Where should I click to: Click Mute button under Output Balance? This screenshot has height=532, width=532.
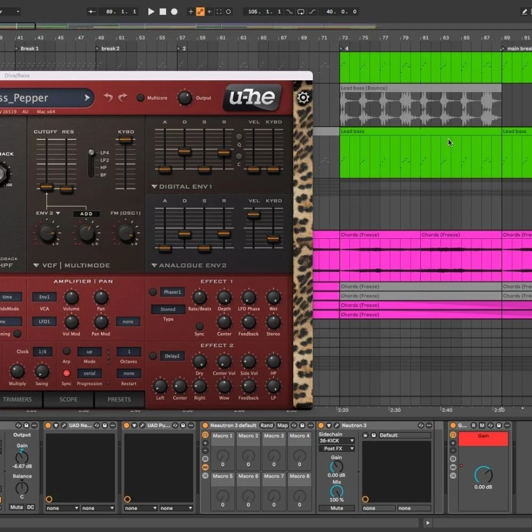(x=16, y=507)
